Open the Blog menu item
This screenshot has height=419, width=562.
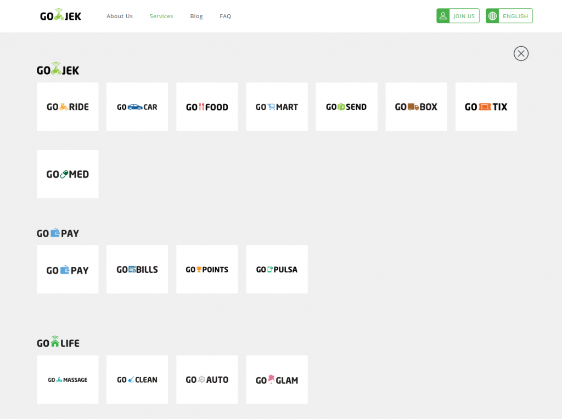196,16
